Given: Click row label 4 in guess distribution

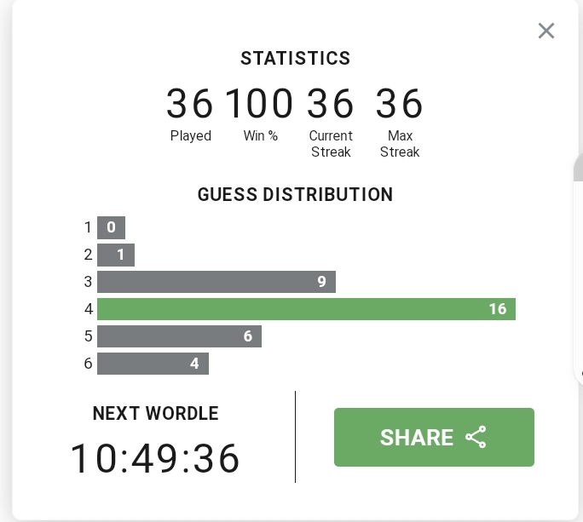Looking at the screenshot, I should click(x=89, y=309).
